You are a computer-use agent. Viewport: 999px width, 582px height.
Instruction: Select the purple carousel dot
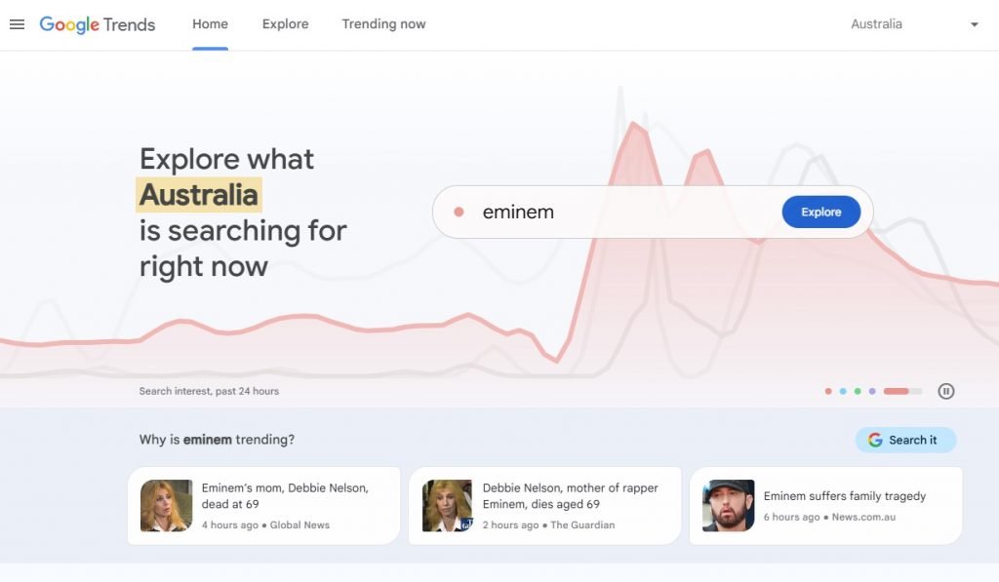coord(871,390)
